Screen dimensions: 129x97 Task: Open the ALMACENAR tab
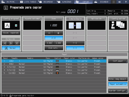[65, 2]
